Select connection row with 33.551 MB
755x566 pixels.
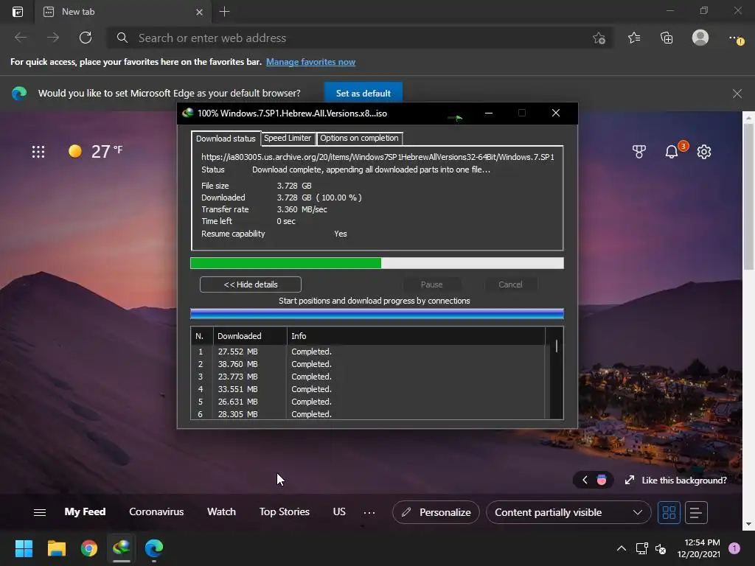point(368,389)
